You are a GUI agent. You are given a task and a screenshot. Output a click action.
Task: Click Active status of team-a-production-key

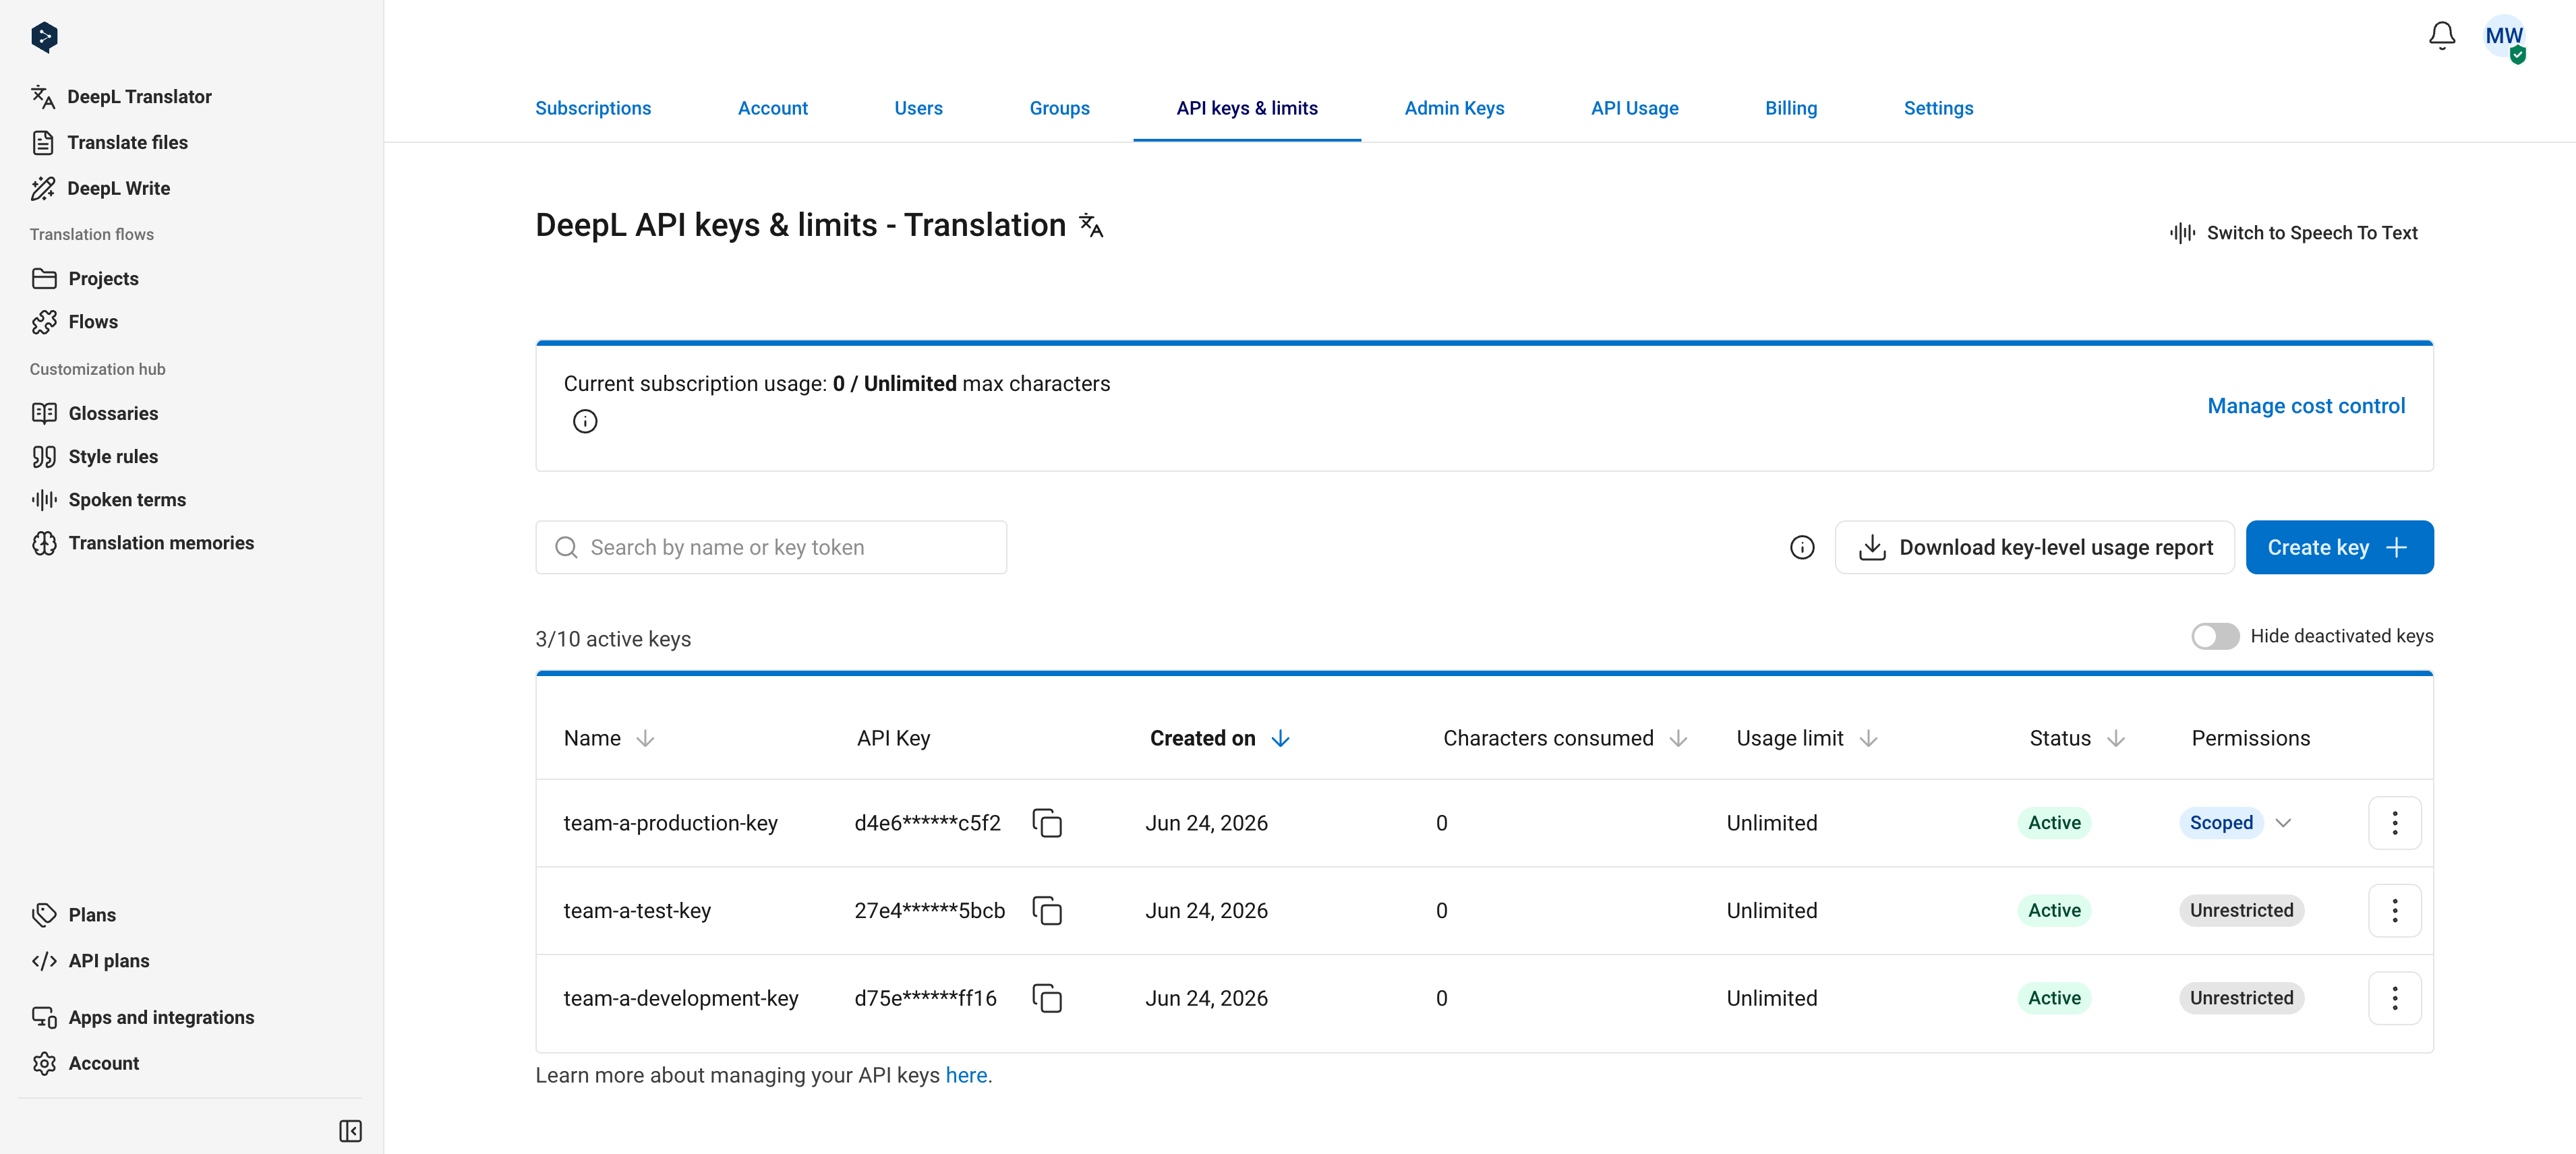coord(2054,823)
